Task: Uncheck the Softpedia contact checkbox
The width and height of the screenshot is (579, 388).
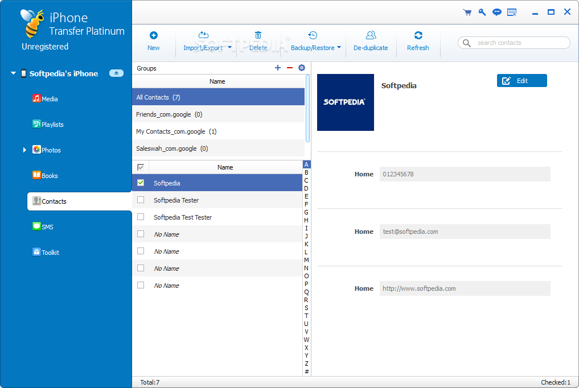Action: click(141, 183)
